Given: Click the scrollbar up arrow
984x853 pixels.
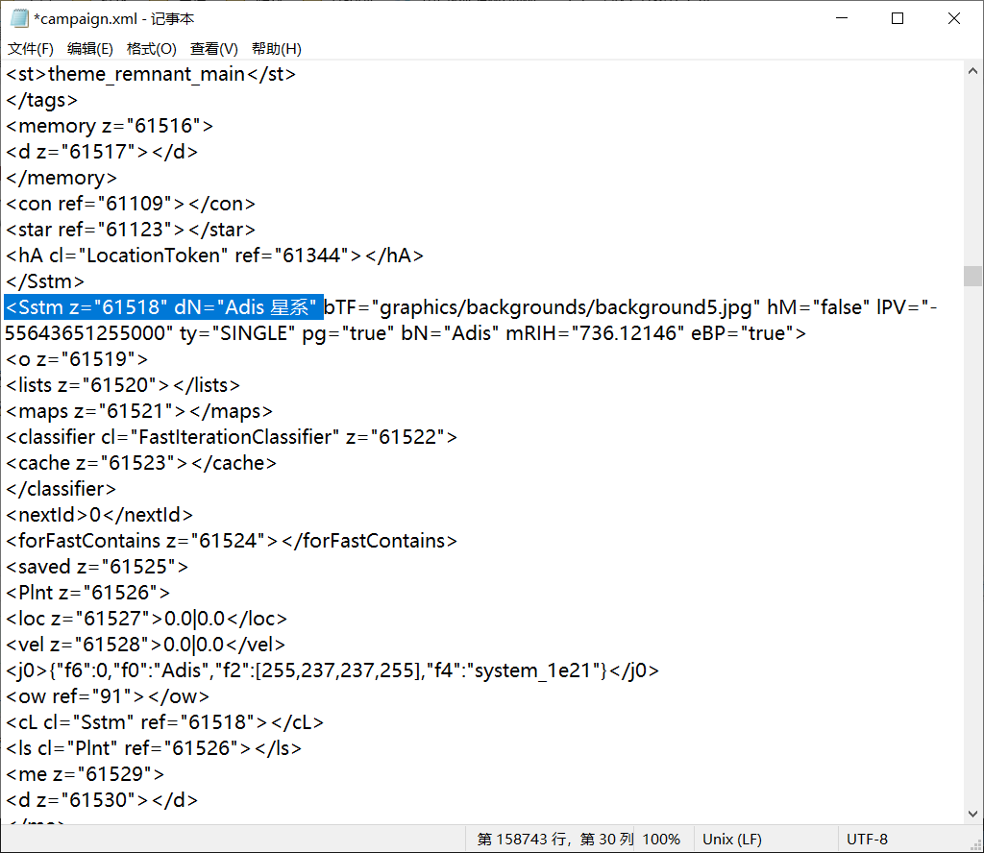Looking at the screenshot, I should tap(972, 73).
